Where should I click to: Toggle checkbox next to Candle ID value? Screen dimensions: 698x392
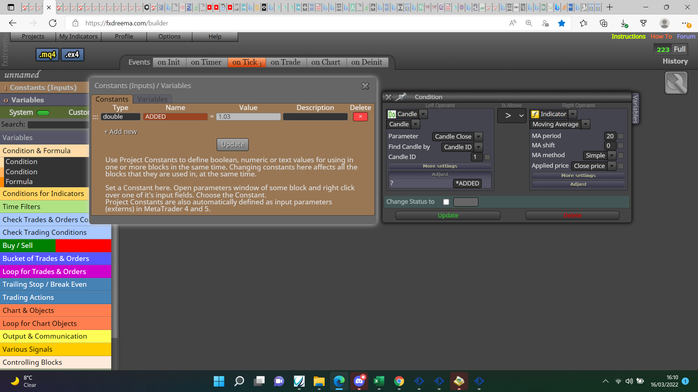(488, 157)
